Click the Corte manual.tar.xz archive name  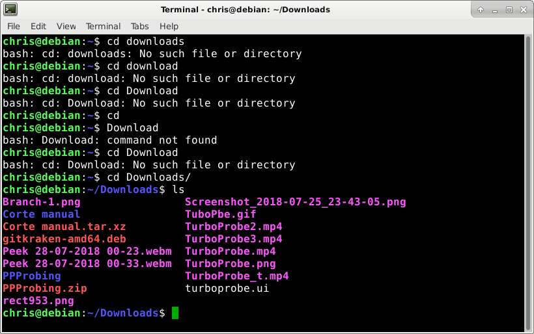point(64,227)
